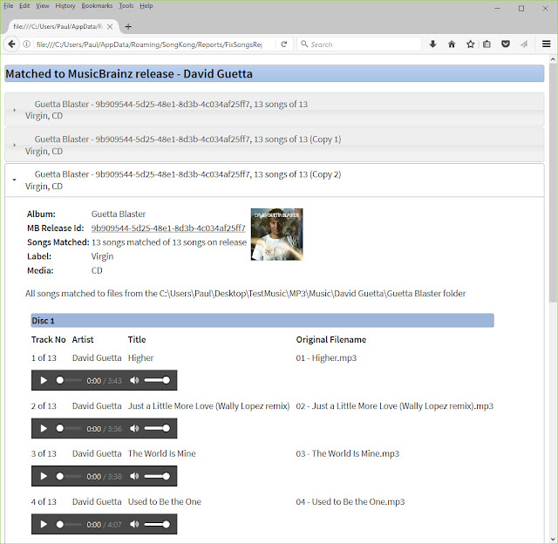Open the hamburger menu
This screenshot has width=558, height=544.
pyautogui.click(x=547, y=44)
